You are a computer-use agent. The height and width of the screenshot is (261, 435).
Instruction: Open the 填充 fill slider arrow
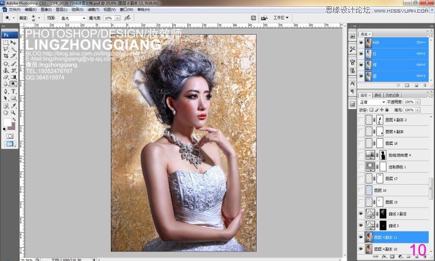pyautogui.click(x=417, y=110)
